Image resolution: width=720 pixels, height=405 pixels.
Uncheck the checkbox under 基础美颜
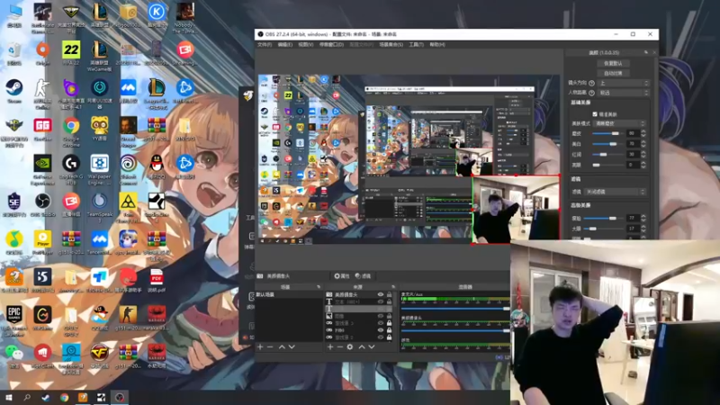[595, 114]
